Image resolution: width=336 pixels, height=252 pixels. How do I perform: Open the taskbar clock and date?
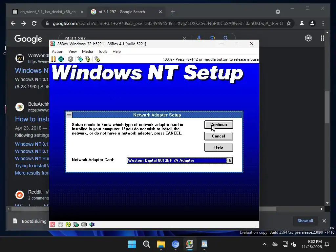(312, 244)
